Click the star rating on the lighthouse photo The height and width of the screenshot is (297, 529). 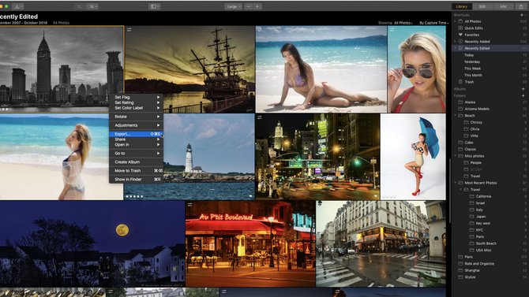[x=134, y=196]
